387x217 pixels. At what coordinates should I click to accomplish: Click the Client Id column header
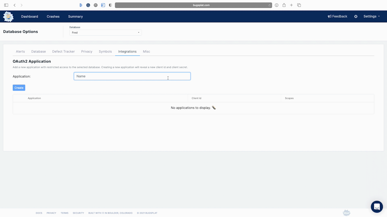click(x=197, y=98)
